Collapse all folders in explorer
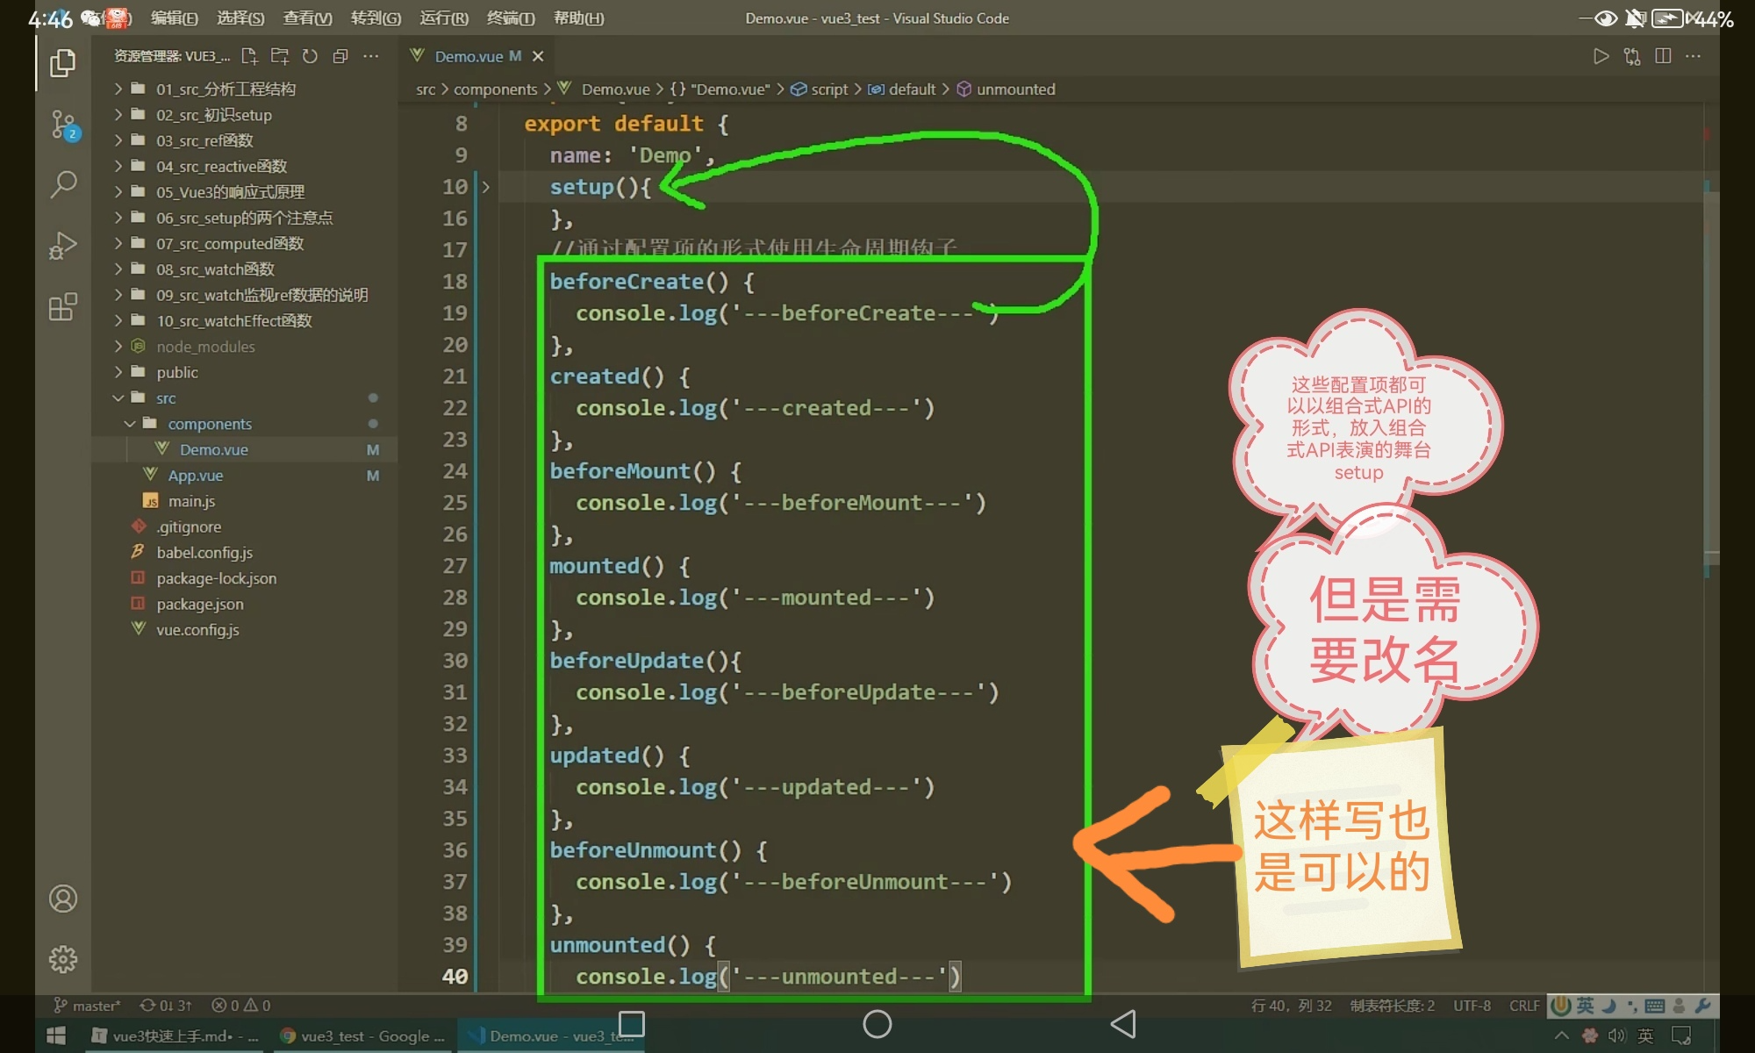The width and height of the screenshot is (1755, 1053). point(340,56)
